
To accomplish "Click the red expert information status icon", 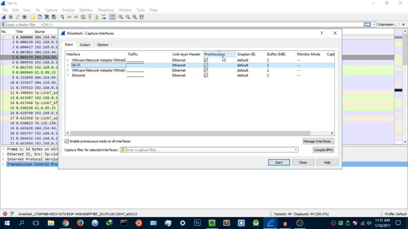I will (x=5, y=214).
